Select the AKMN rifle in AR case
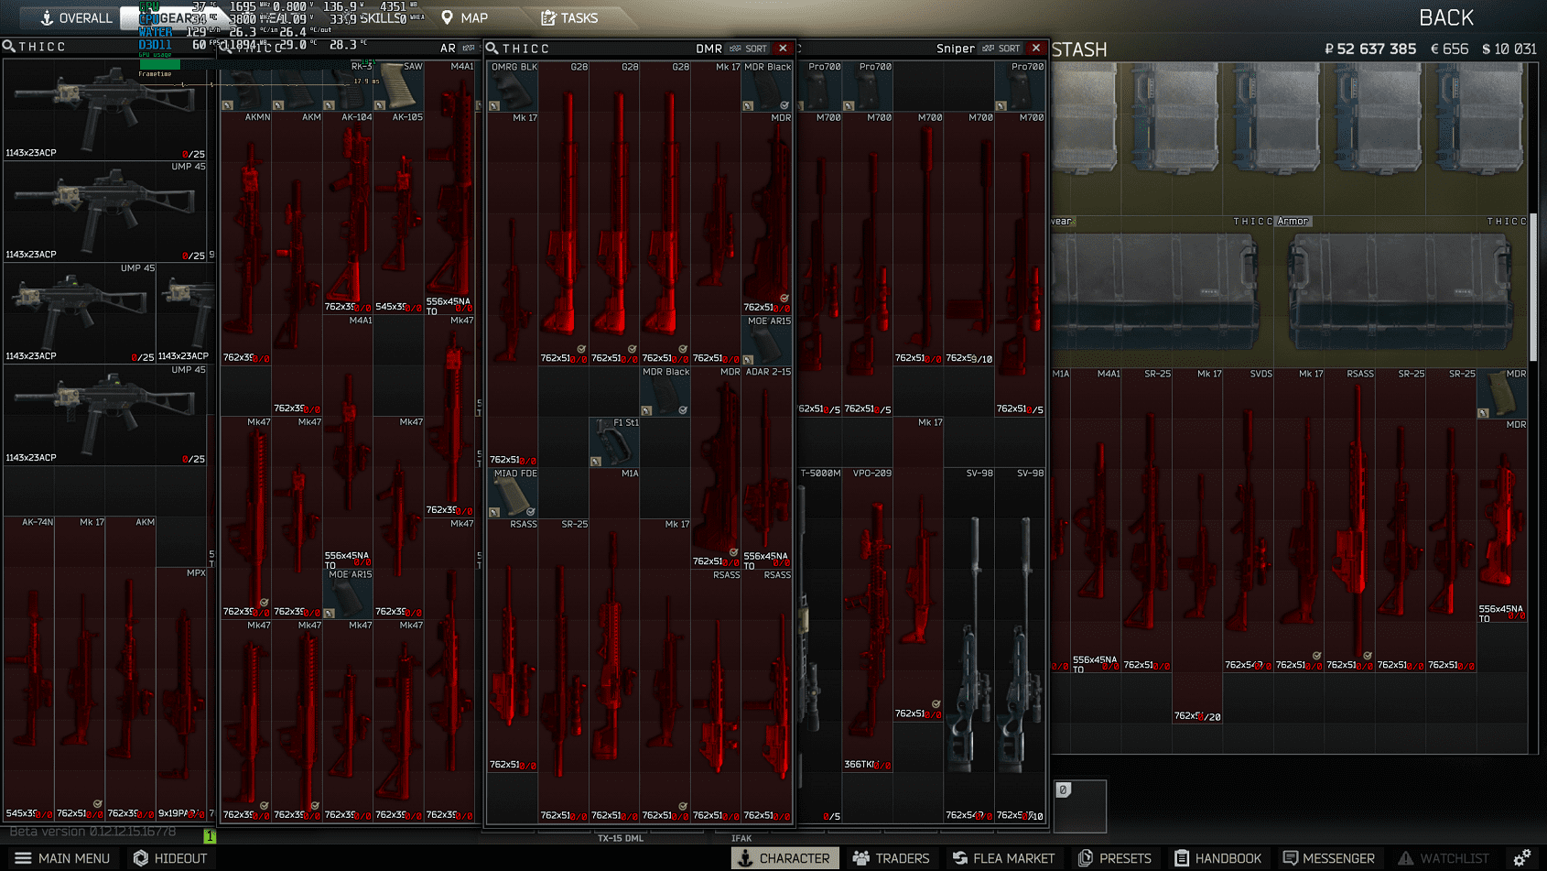The height and width of the screenshot is (871, 1547). (x=246, y=238)
